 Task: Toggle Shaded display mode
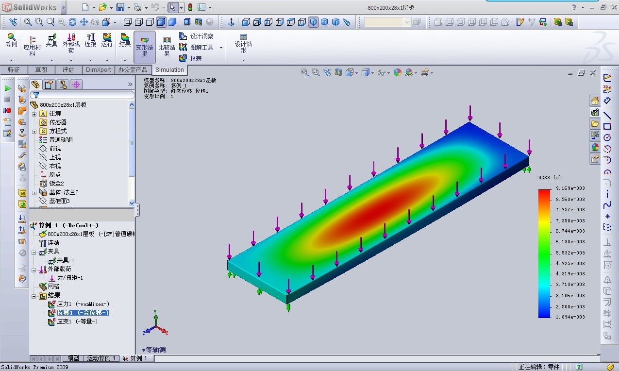pos(172,22)
